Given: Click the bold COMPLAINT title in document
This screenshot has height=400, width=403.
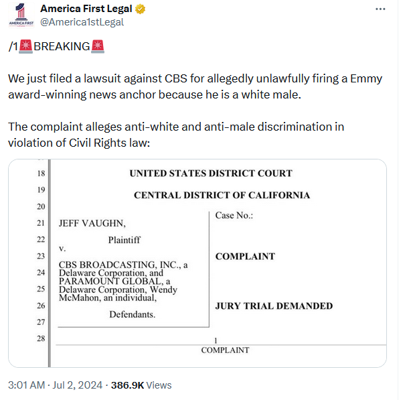Looking at the screenshot, I should (x=245, y=257).
